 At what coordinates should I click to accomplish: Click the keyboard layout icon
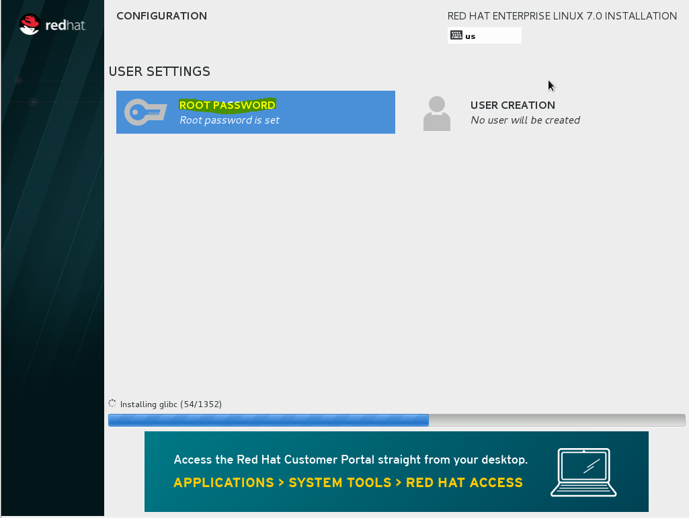pos(456,35)
